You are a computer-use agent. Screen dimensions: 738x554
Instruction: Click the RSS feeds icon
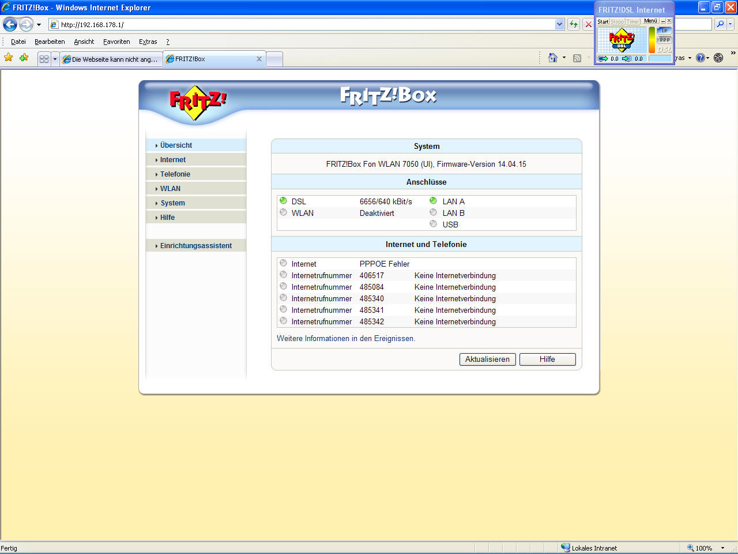pos(577,58)
